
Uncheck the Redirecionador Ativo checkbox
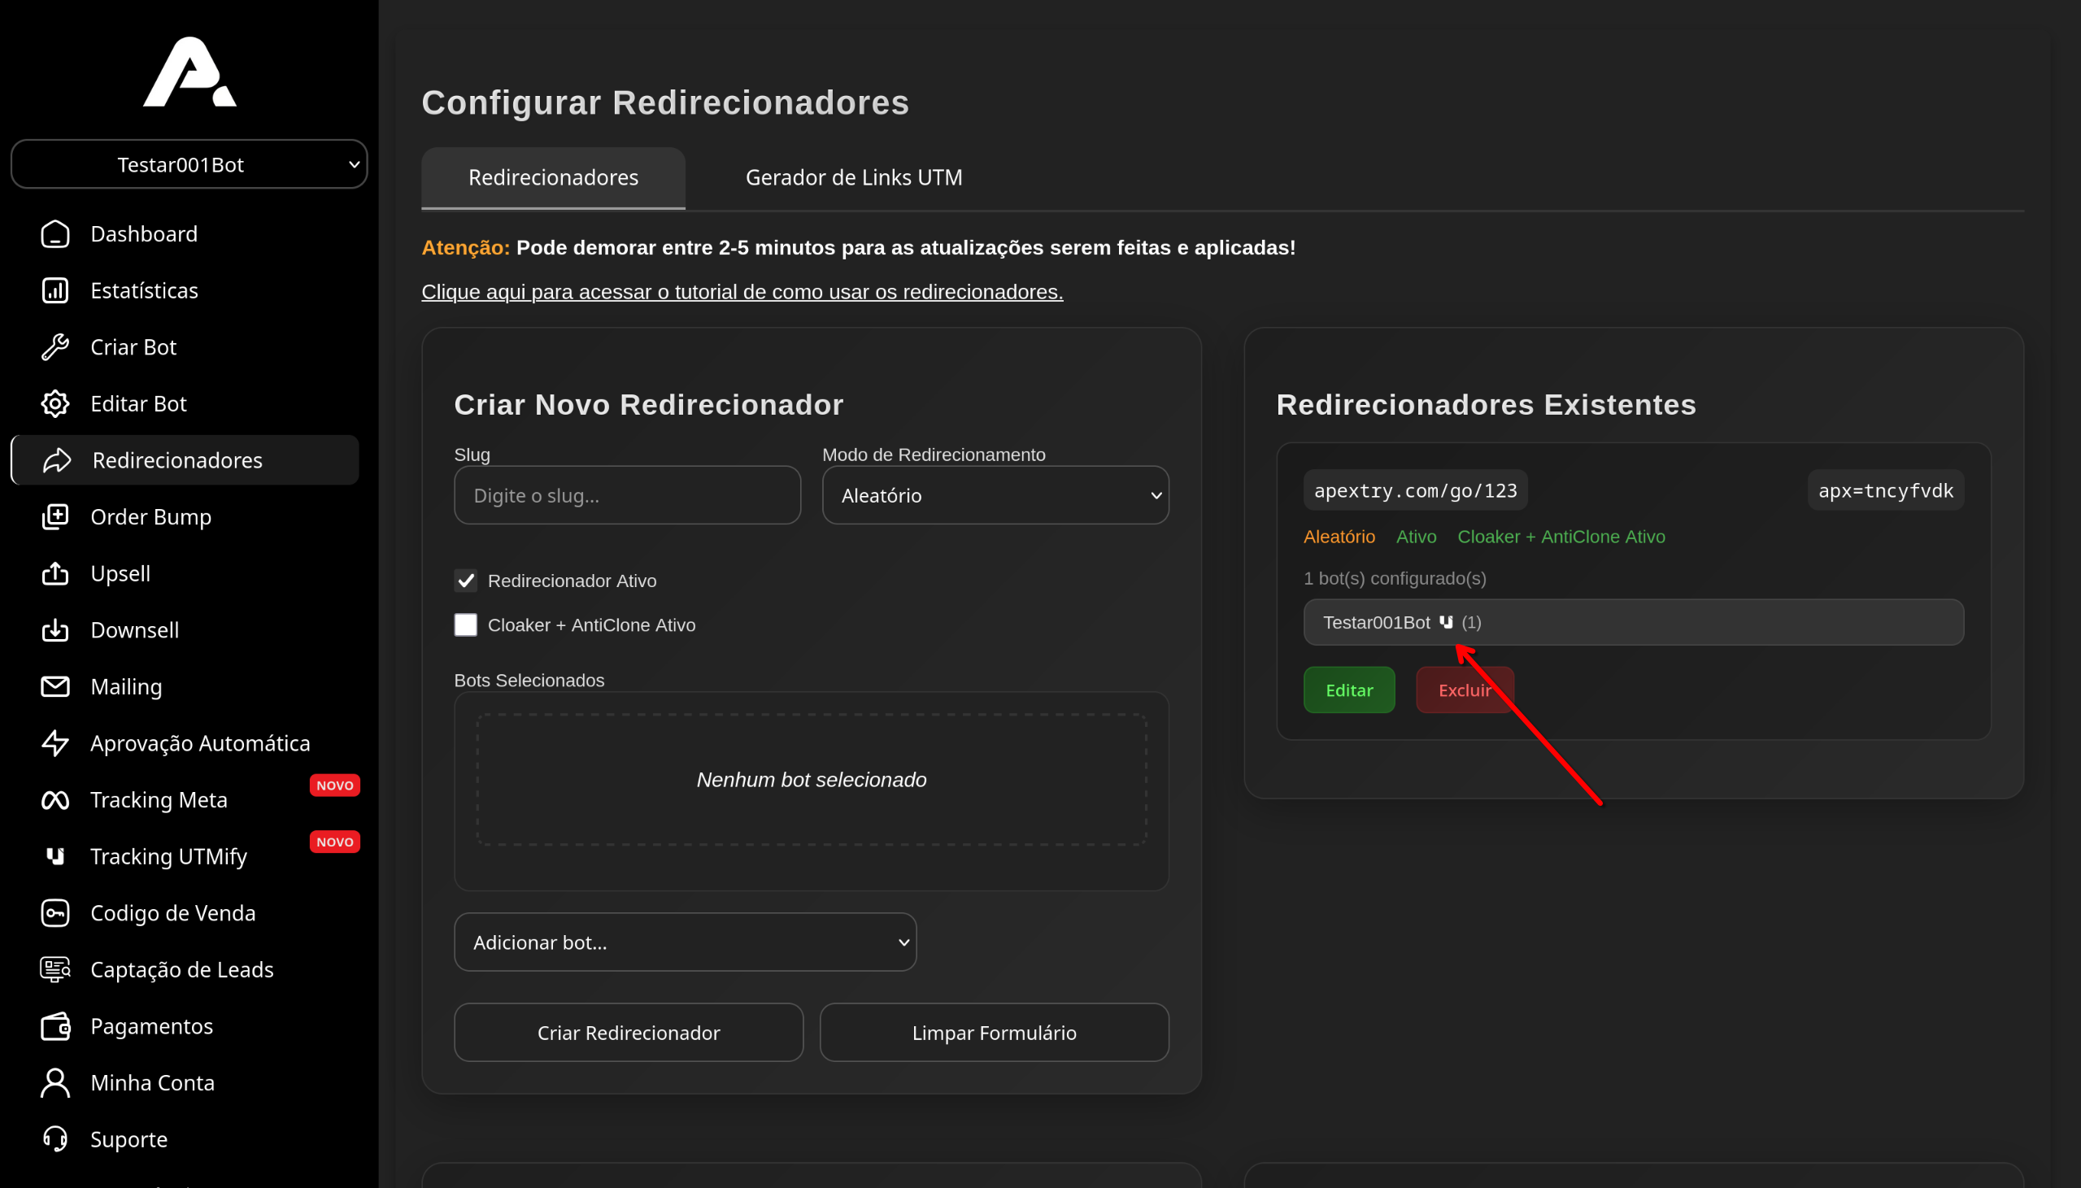coord(466,581)
